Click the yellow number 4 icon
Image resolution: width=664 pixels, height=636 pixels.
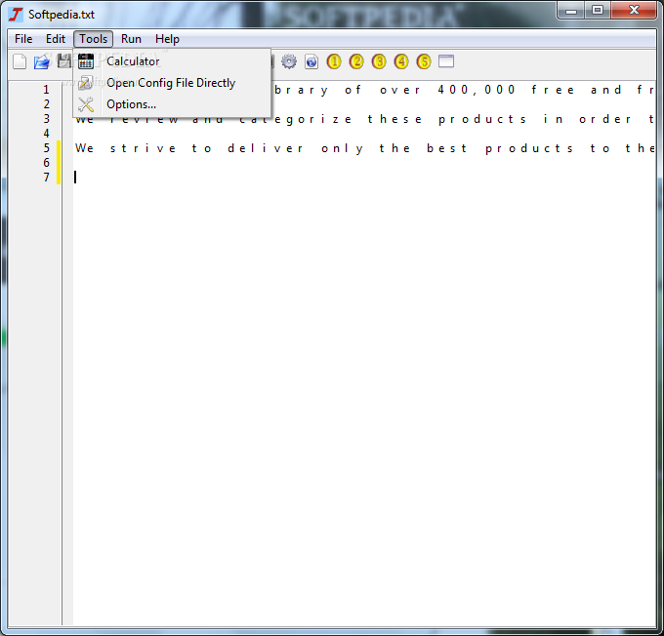point(401,61)
